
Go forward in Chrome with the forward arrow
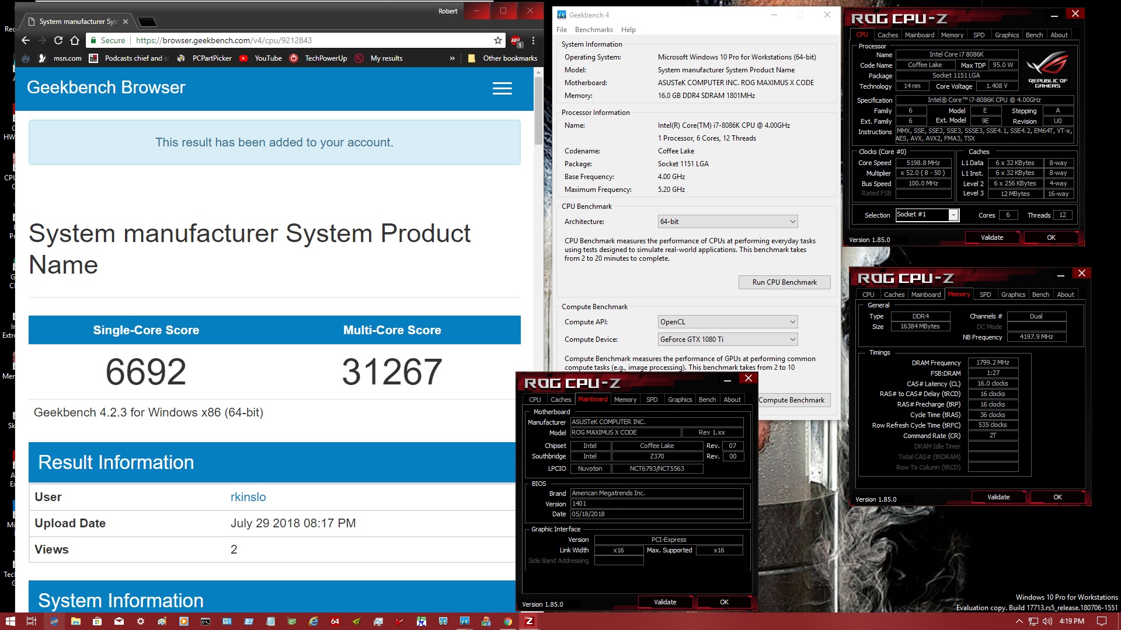click(41, 40)
